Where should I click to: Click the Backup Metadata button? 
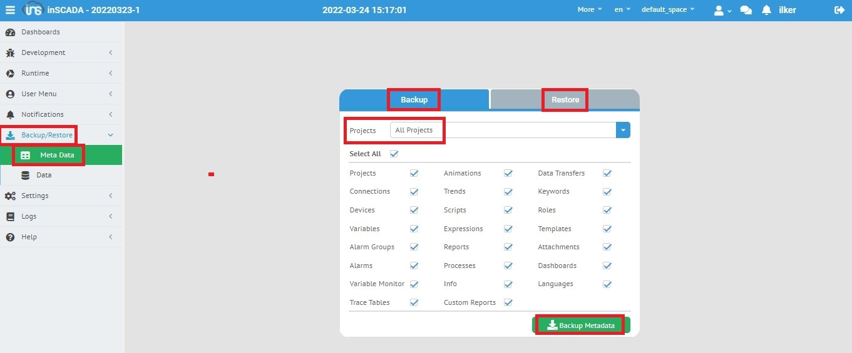(581, 326)
